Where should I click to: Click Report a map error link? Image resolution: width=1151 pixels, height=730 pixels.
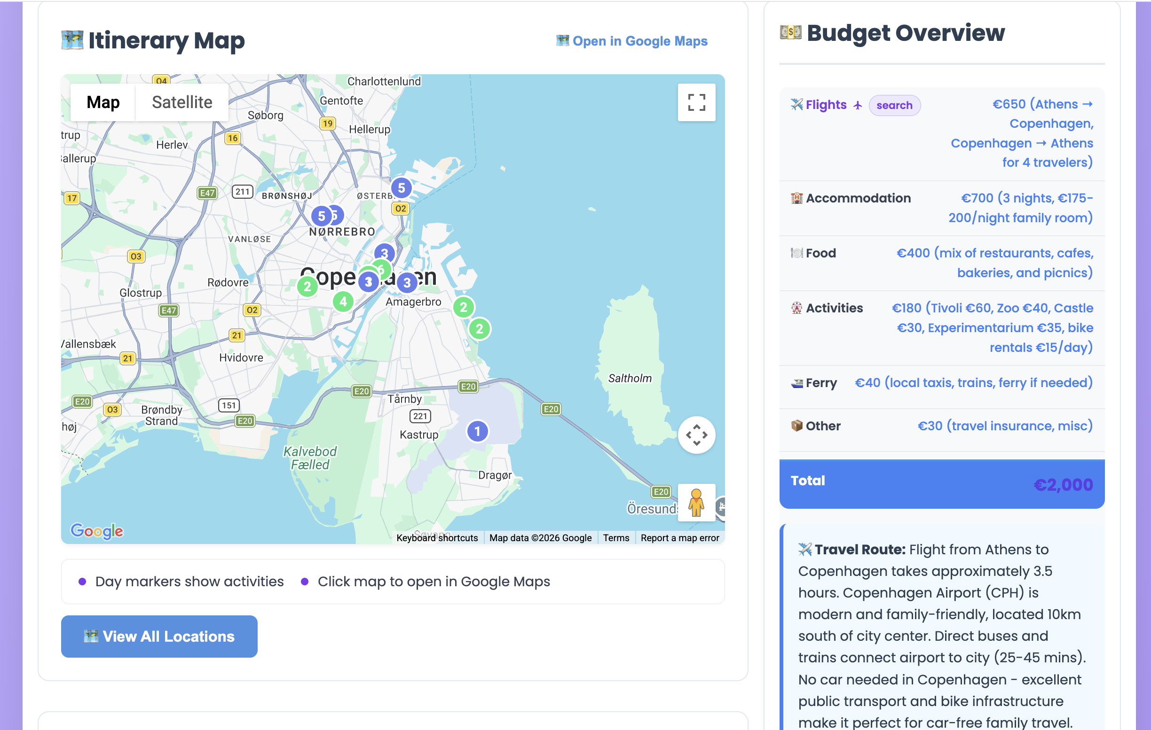coord(680,537)
